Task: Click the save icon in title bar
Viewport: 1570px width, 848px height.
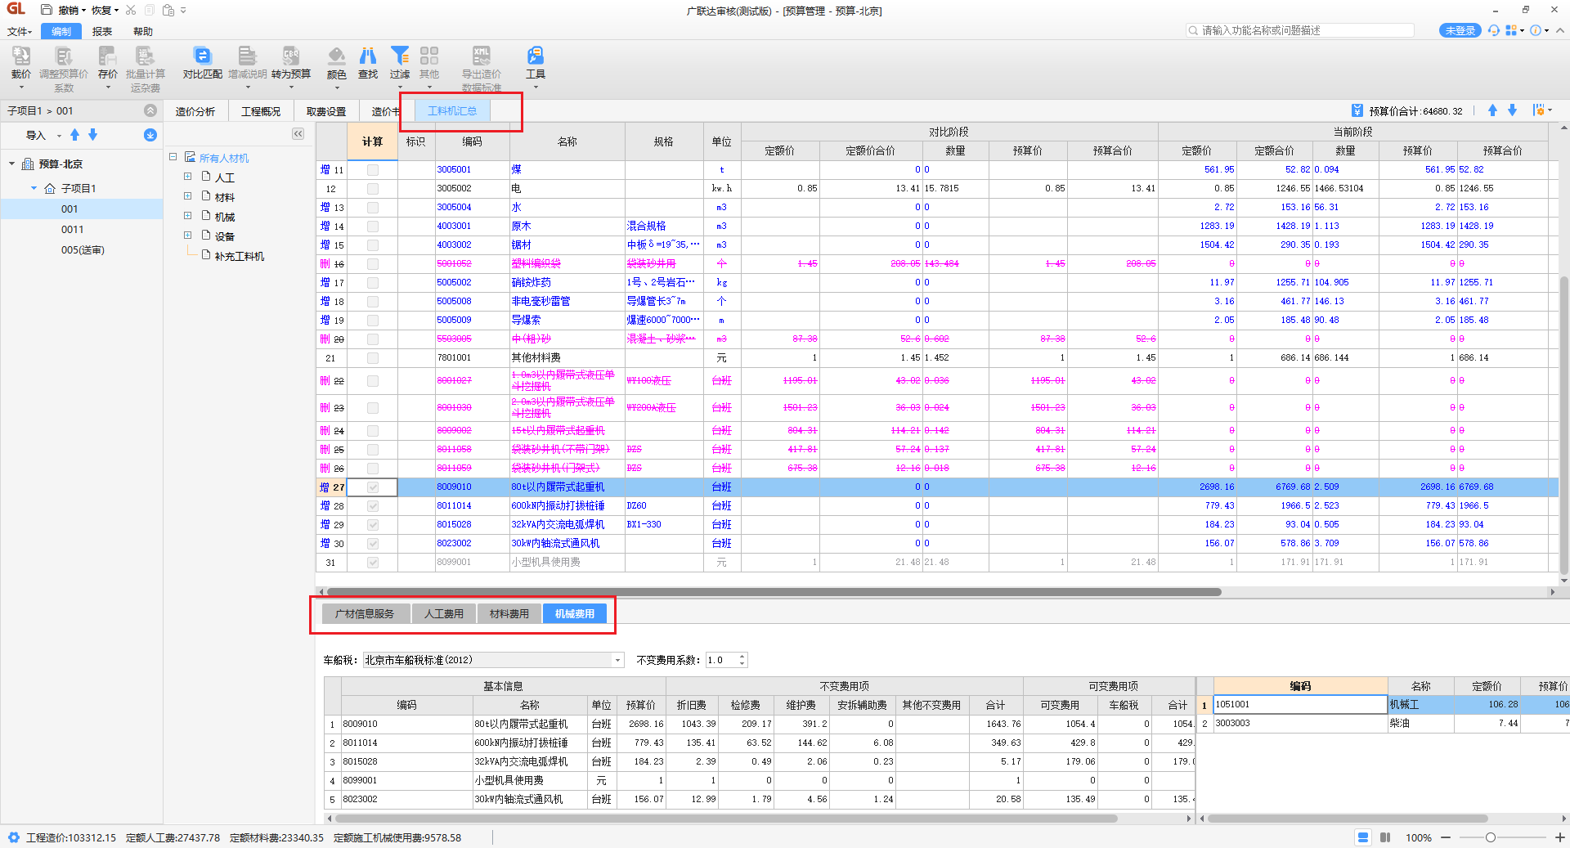Action: point(47,10)
